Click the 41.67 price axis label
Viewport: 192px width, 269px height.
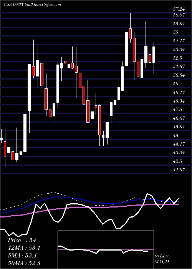pyautogui.click(x=179, y=170)
